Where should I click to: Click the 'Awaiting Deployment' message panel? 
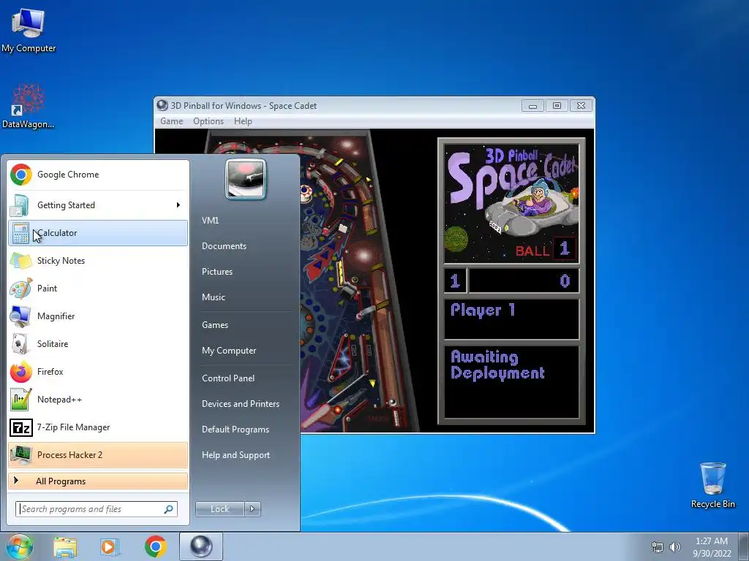511,383
